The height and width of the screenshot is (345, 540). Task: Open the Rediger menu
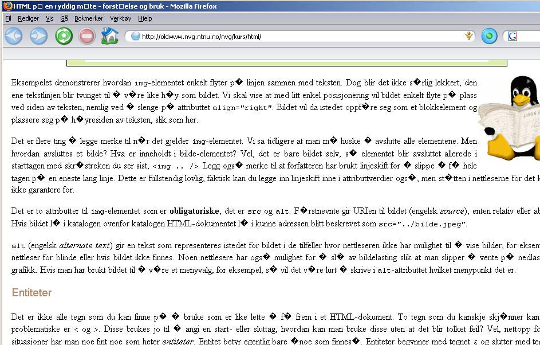[x=28, y=18]
